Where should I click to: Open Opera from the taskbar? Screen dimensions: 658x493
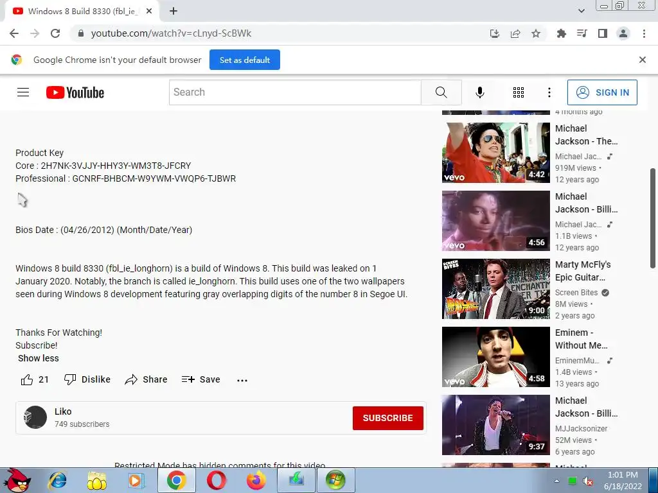[216, 480]
